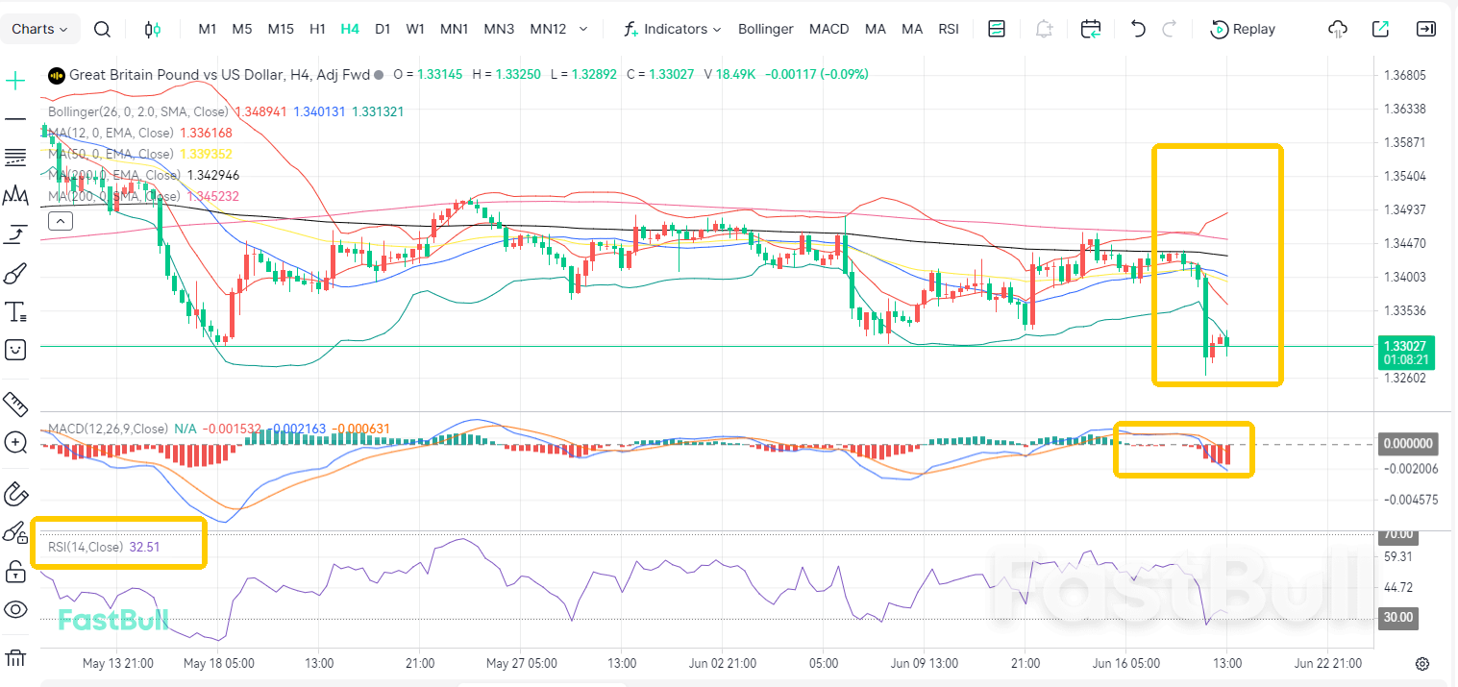
Task: Click the MA(200, 0, EMA, Close) legend
Action: tap(114, 175)
